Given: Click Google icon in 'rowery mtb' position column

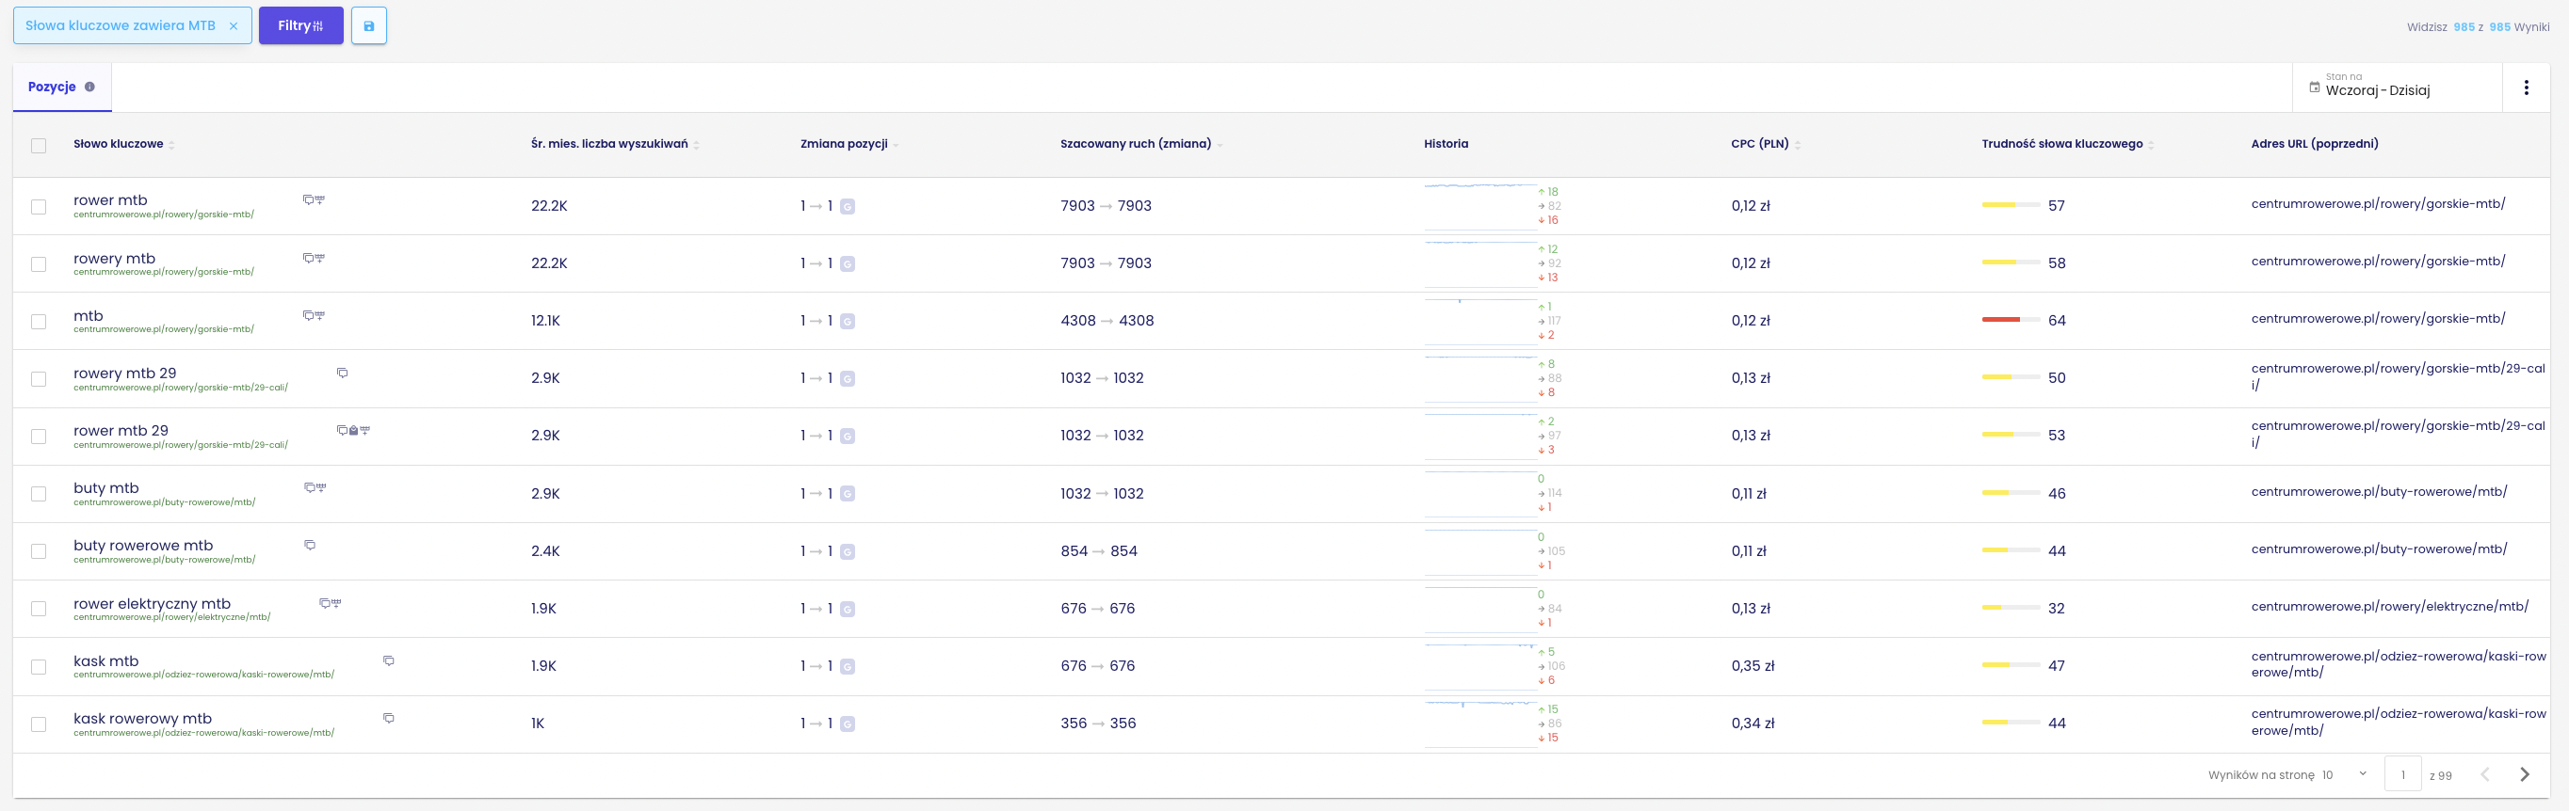Looking at the screenshot, I should 848,264.
